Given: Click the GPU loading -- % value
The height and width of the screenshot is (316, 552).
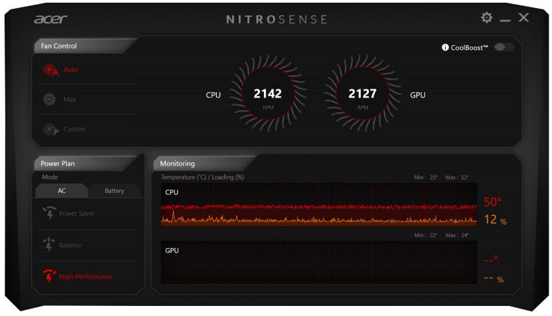Looking at the screenshot, I should pyautogui.click(x=494, y=279).
